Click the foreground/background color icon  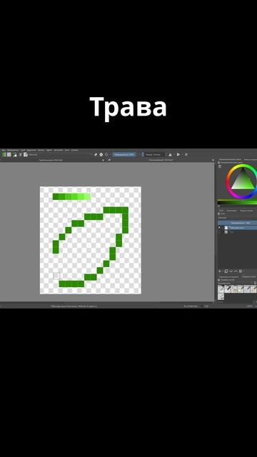14,154
